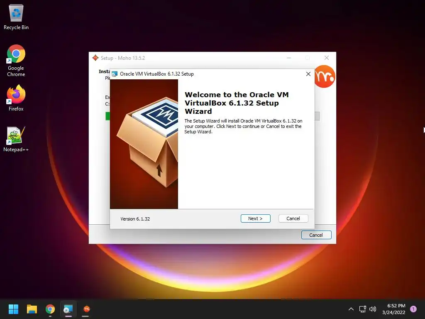Open File Explorer from taskbar
This screenshot has width=425, height=319.
click(32, 309)
